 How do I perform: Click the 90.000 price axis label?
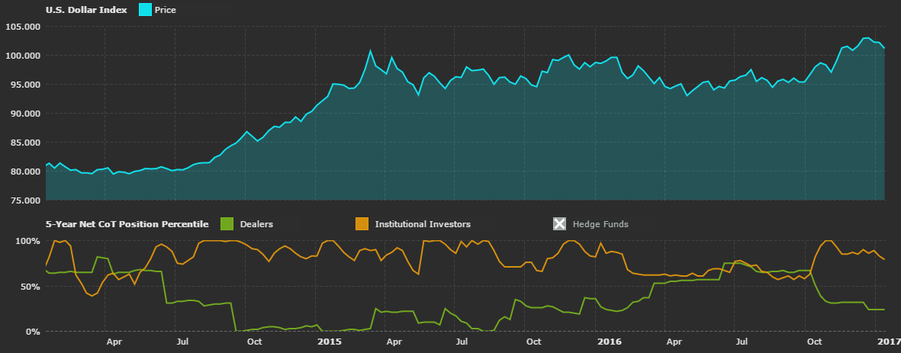pos(24,114)
